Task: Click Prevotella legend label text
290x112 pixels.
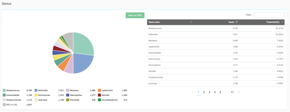Action: coord(75,100)
